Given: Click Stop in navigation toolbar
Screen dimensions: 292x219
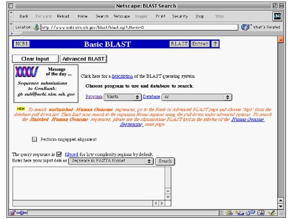Looking at the screenshot, I should click(x=219, y=16).
